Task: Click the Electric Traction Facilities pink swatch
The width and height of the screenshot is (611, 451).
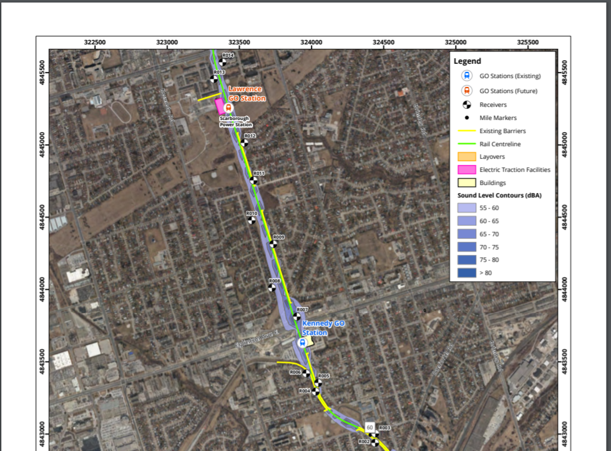Action: point(466,169)
